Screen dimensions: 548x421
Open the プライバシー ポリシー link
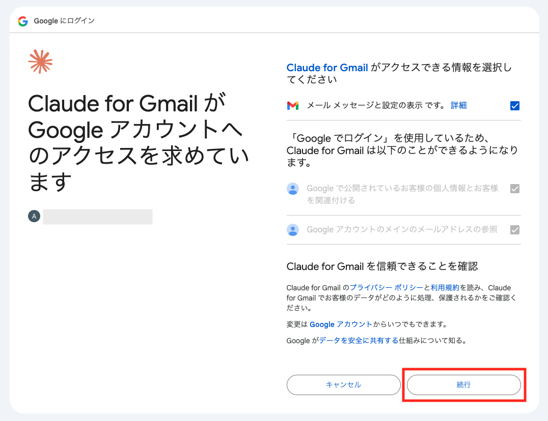(x=386, y=288)
